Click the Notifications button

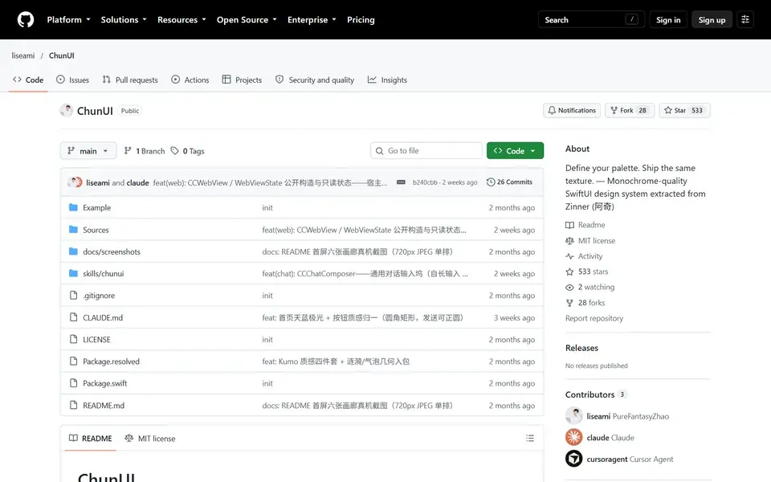tap(572, 110)
